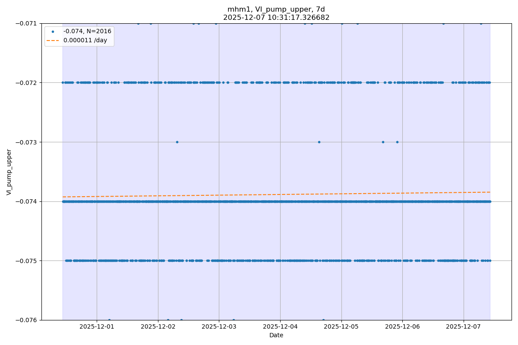Click the leftmost data point at −0.073
This screenshot has width=518, height=345.
[x=177, y=142]
